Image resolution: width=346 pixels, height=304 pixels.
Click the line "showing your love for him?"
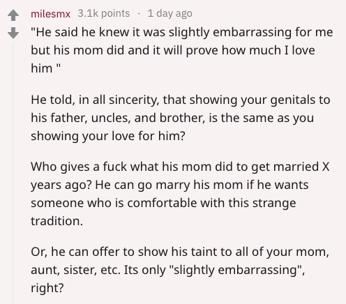tap(108, 136)
